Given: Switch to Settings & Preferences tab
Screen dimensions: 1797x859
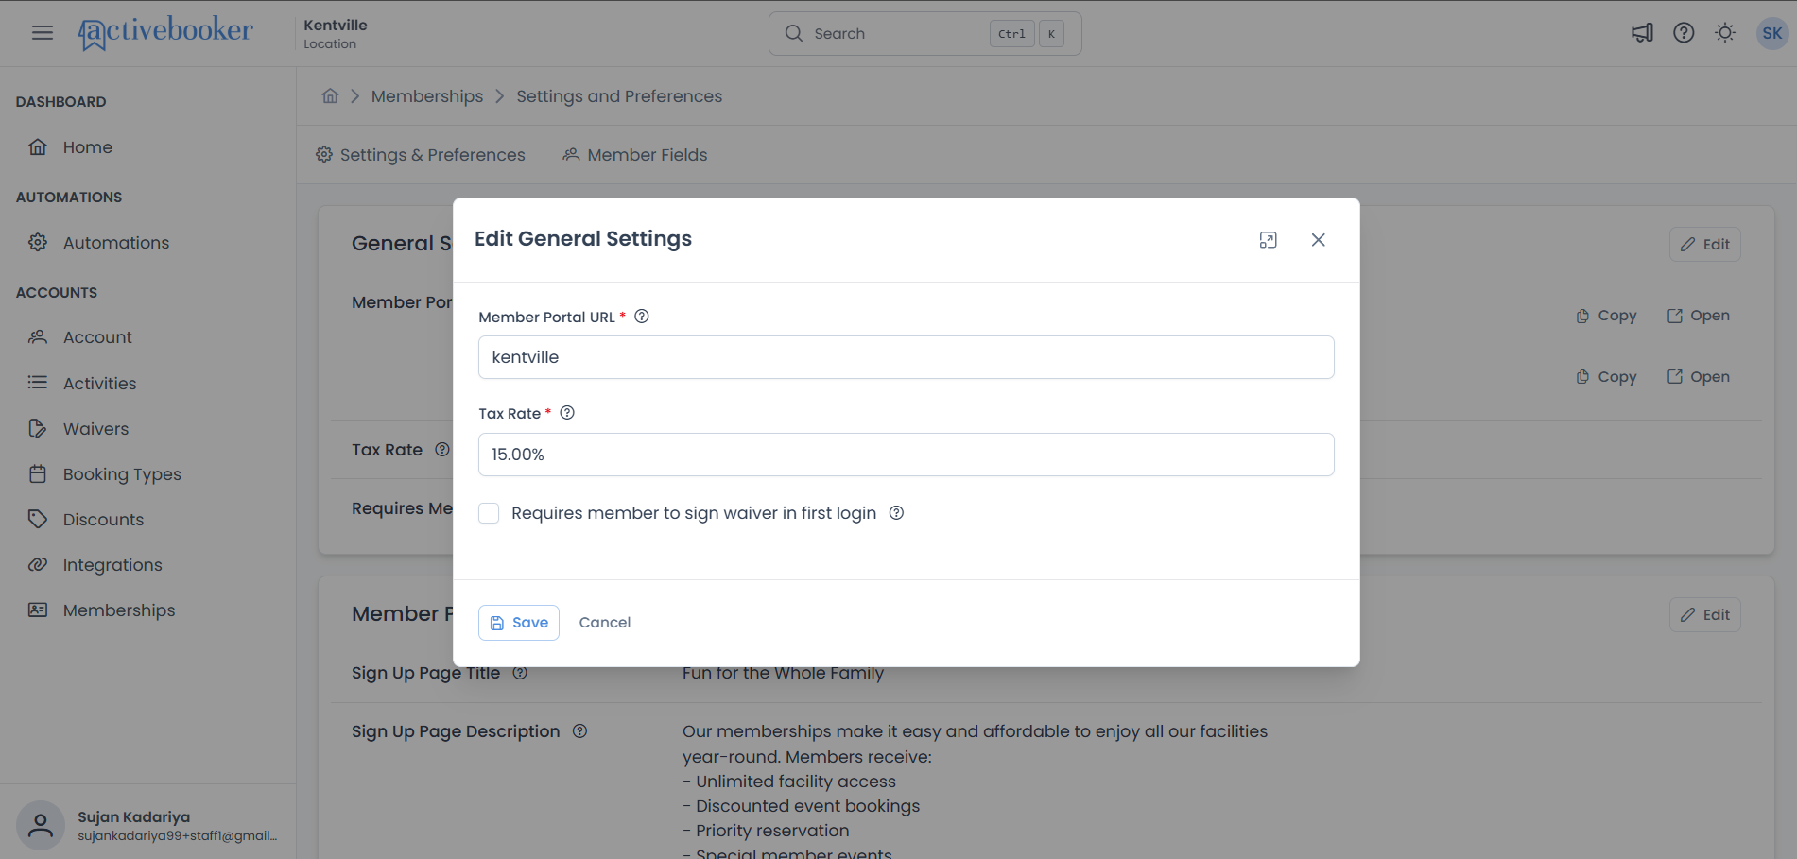Looking at the screenshot, I should click(x=421, y=155).
